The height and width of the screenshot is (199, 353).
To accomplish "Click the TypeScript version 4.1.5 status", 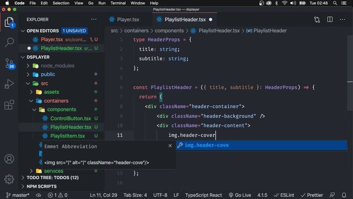I will (263, 195).
